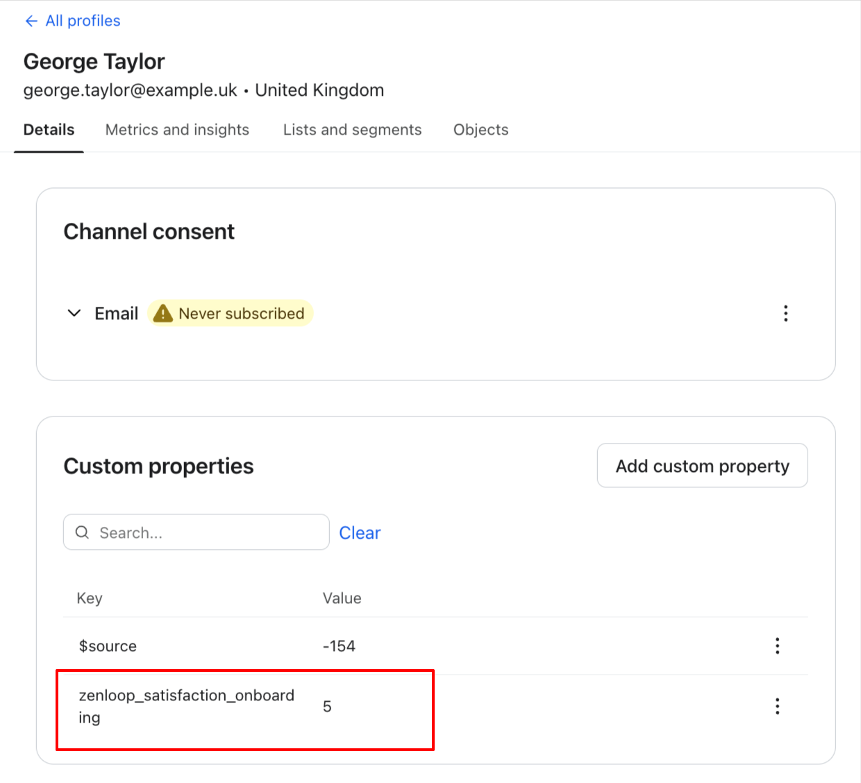Click the Email channel label
861x783 pixels.
pyautogui.click(x=117, y=313)
